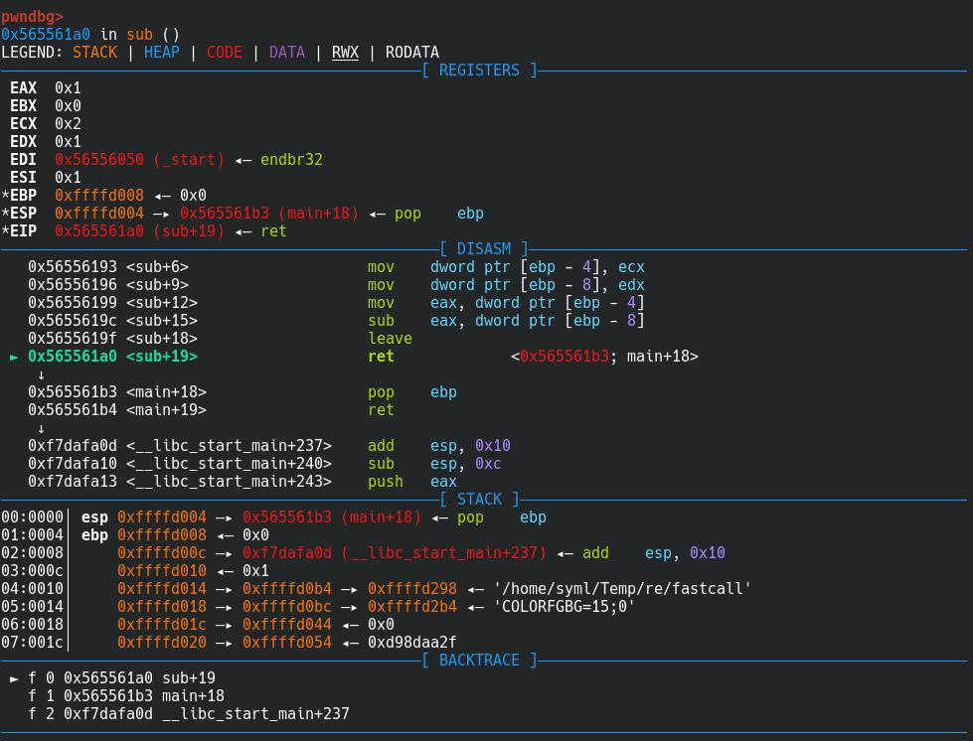Screen dimensions: 973x741
Task: Click the 'COLORFGBG=15;0' string in stack
Action: point(564,607)
